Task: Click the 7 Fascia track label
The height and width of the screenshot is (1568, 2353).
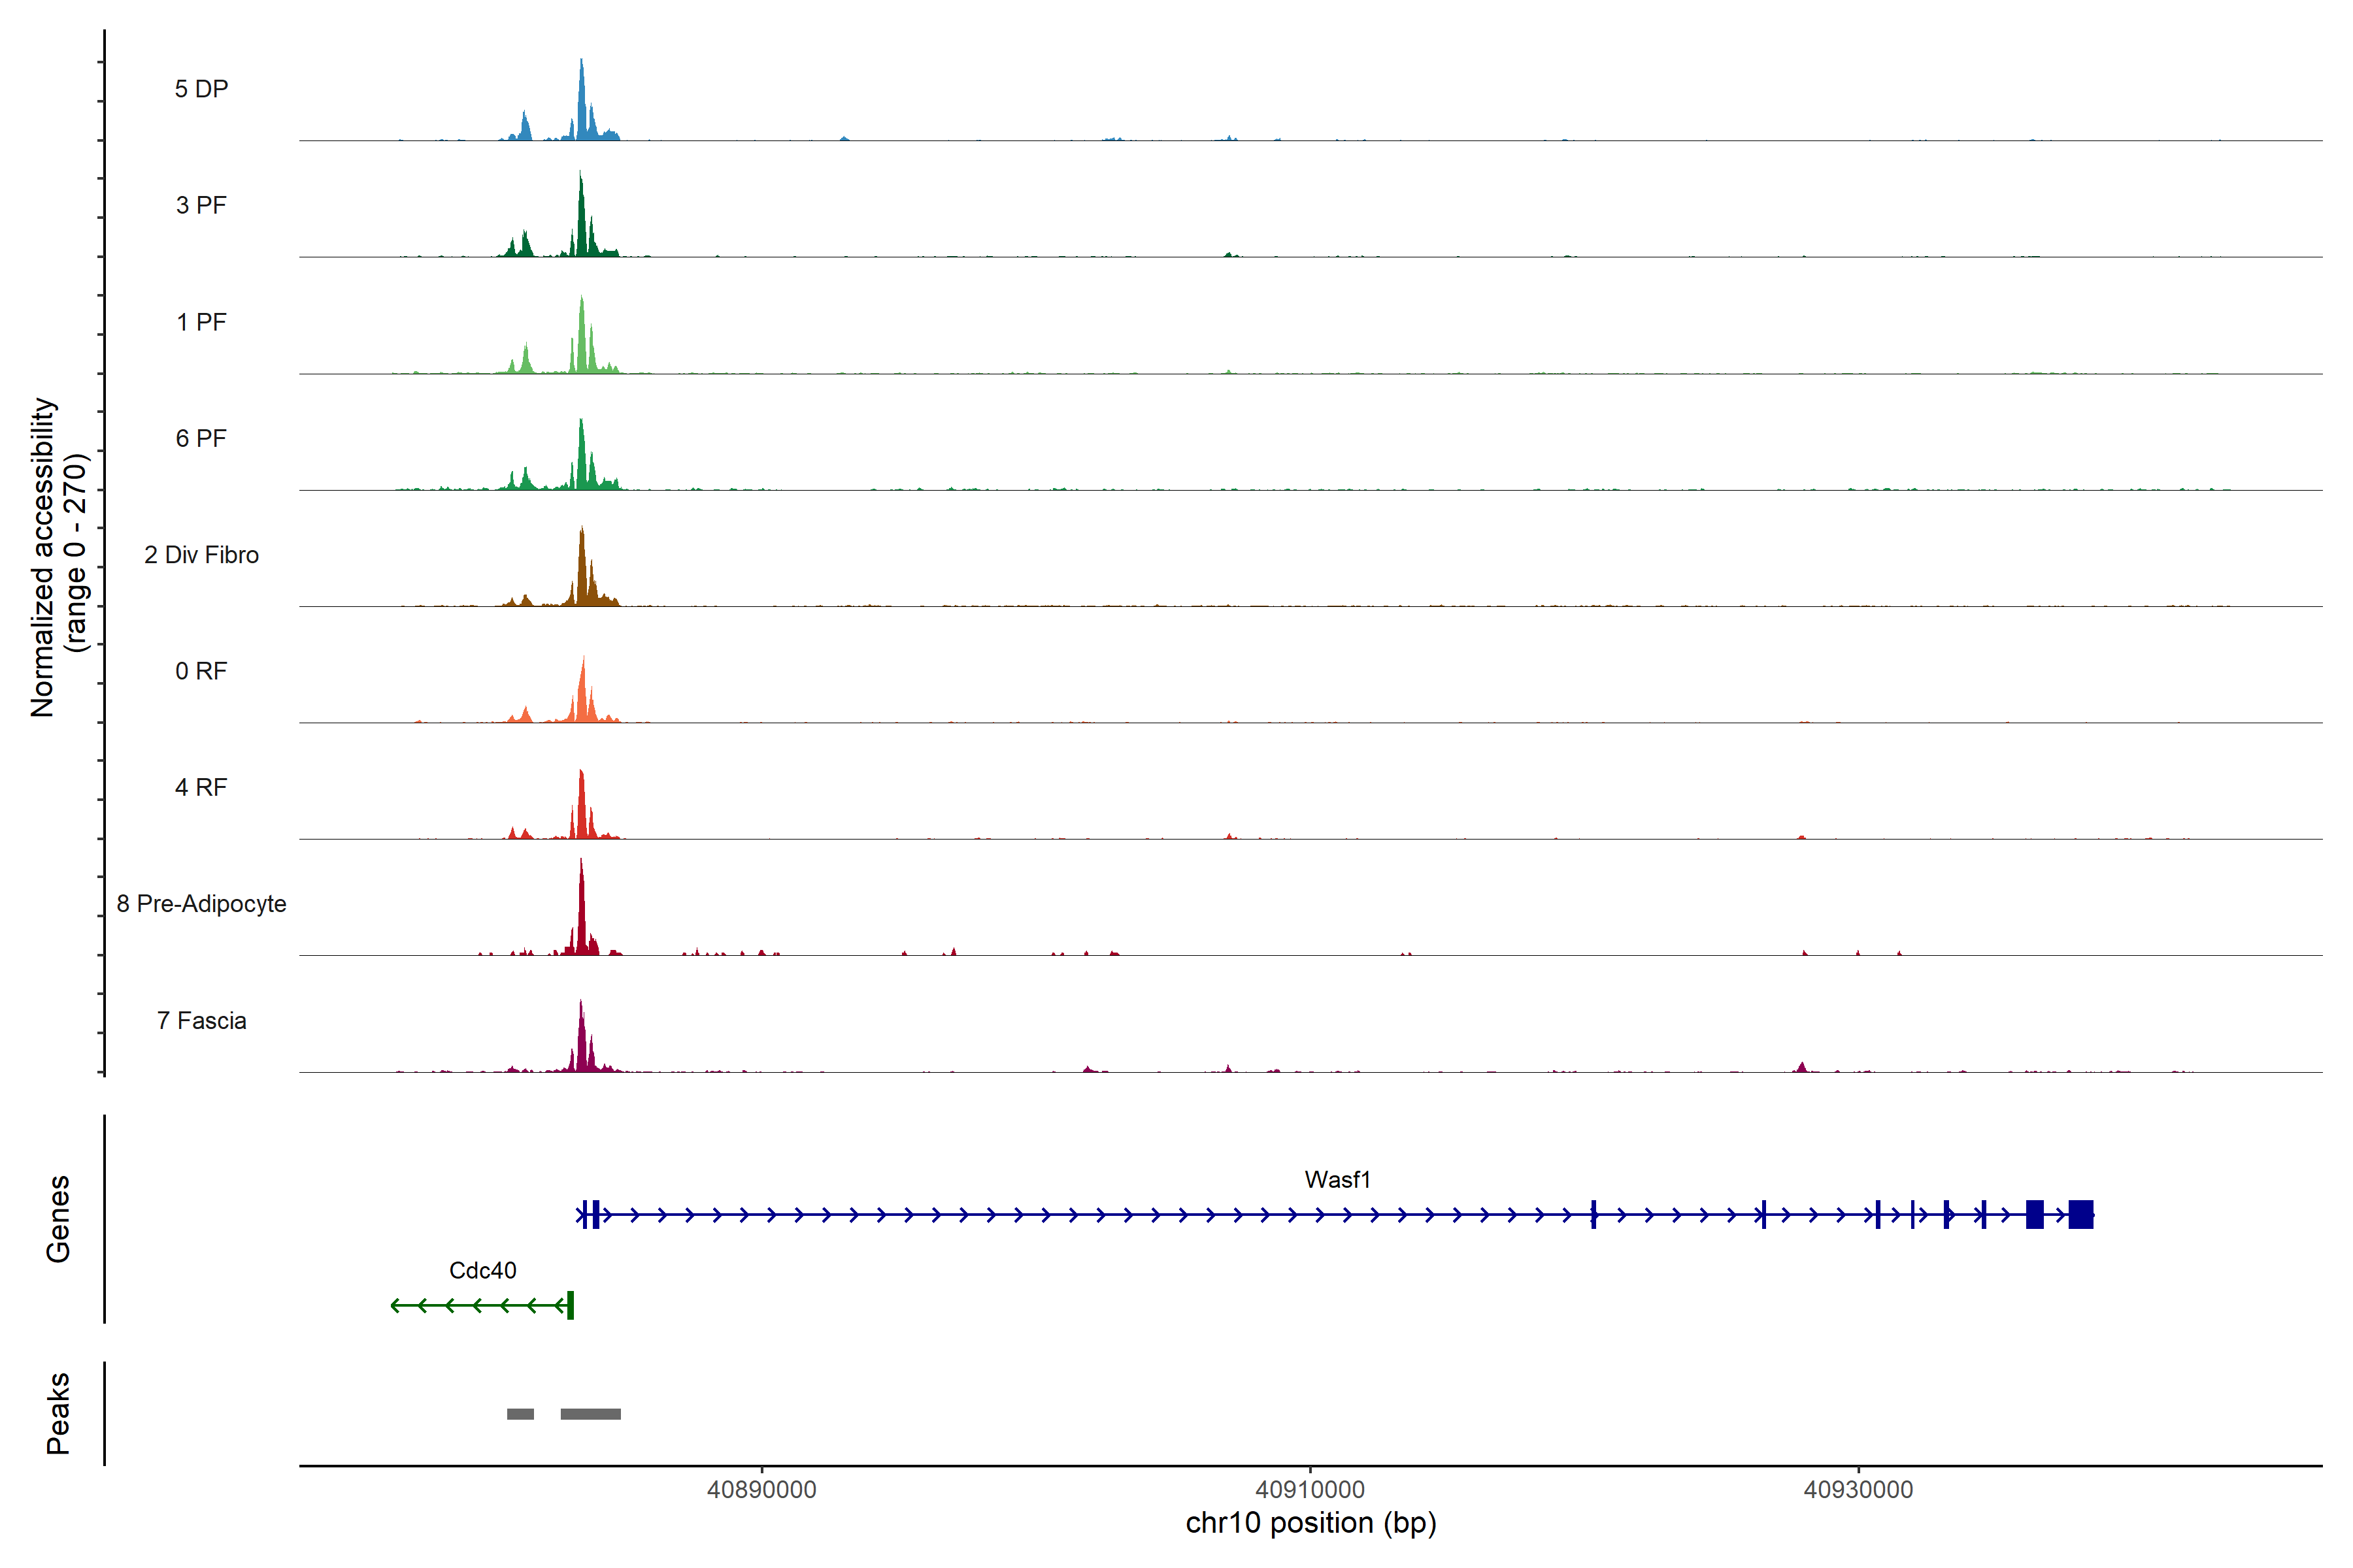Action: (201, 1020)
